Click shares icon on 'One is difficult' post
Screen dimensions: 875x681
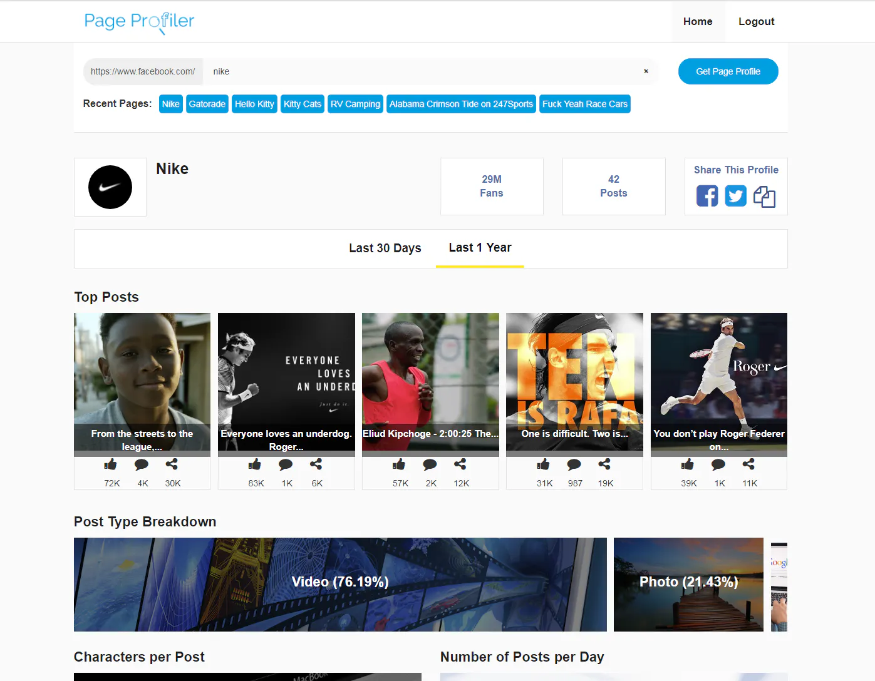point(604,464)
